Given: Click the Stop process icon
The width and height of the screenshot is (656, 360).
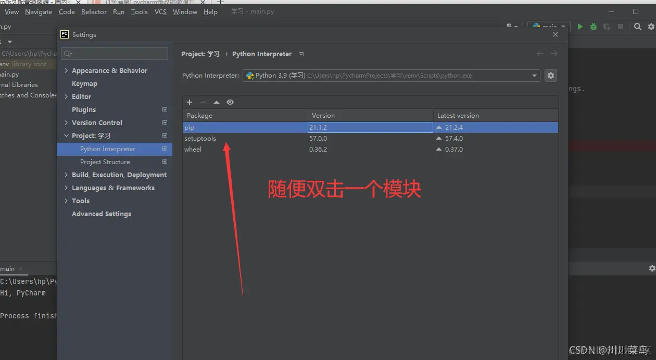Looking at the screenshot, I should click(x=620, y=27).
